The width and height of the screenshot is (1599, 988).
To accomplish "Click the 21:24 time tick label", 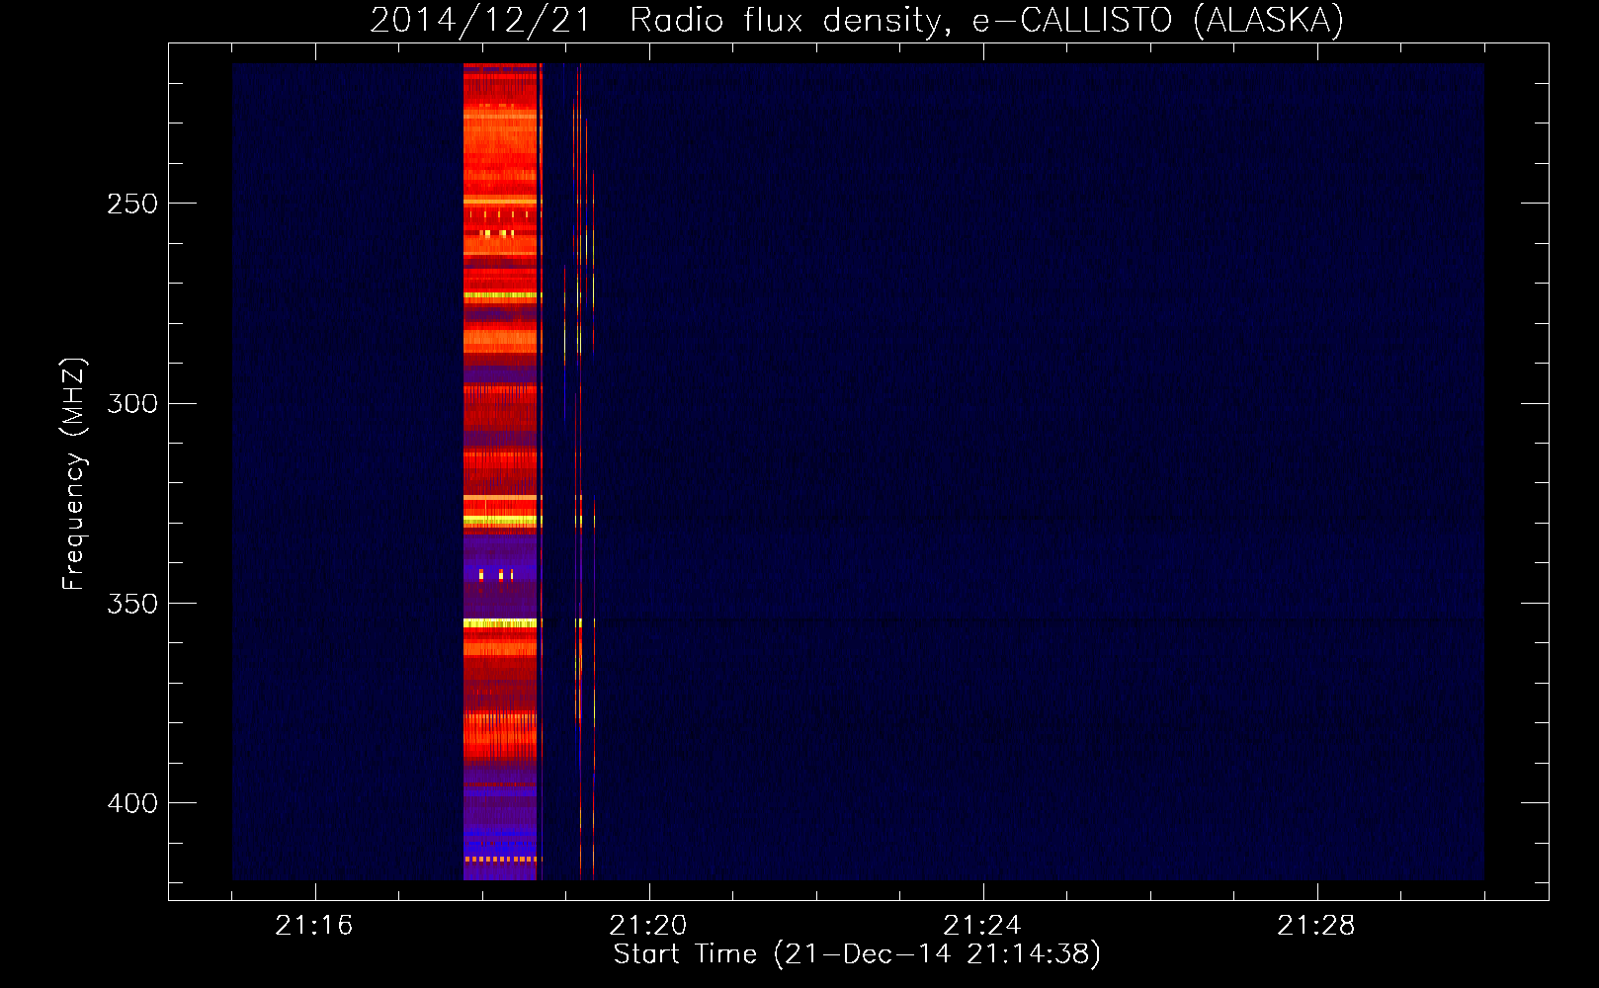I will [982, 926].
